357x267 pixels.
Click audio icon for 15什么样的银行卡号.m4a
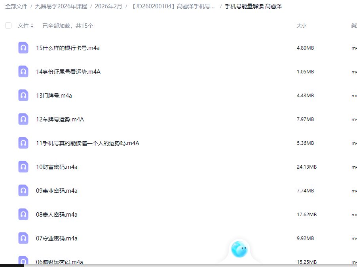coord(23,48)
